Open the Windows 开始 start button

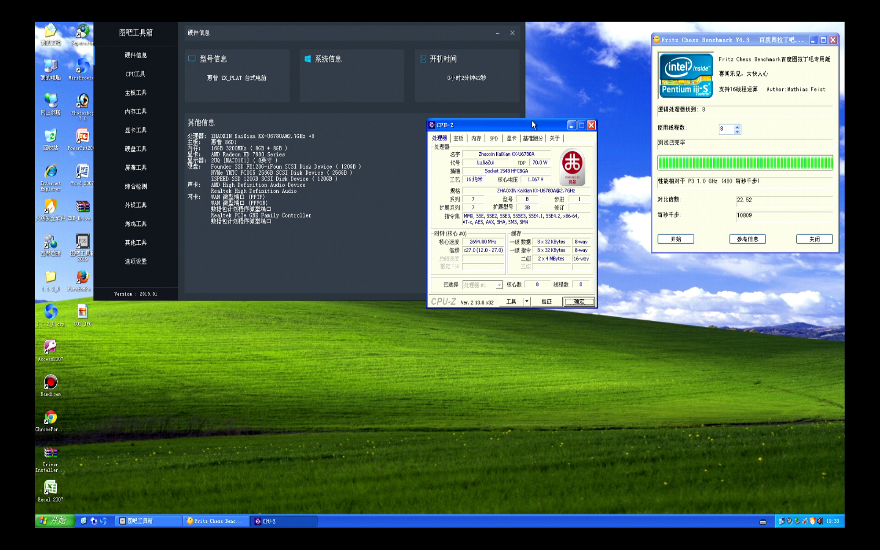(55, 521)
